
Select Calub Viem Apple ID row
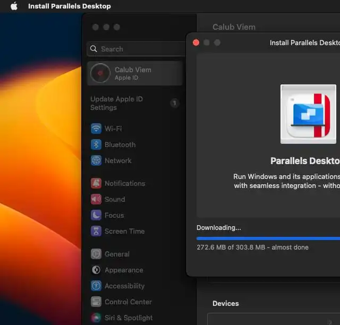(x=134, y=73)
